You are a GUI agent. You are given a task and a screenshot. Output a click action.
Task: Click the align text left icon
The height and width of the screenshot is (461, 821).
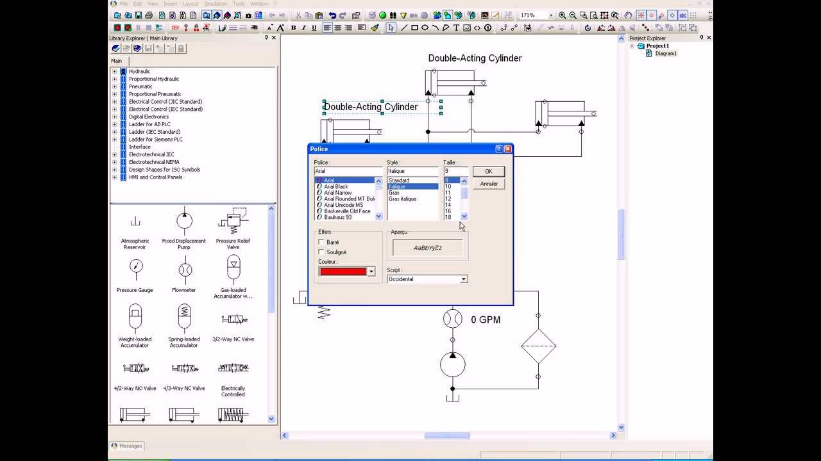328,28
